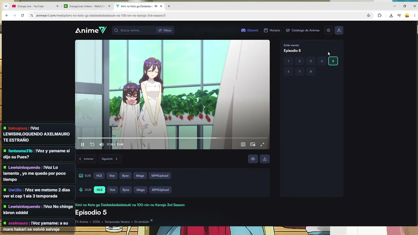Download the episode using the download button

click(x=265, y=159)
